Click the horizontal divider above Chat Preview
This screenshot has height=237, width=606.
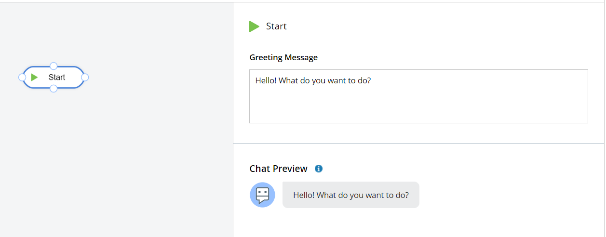tap(418, 143)
